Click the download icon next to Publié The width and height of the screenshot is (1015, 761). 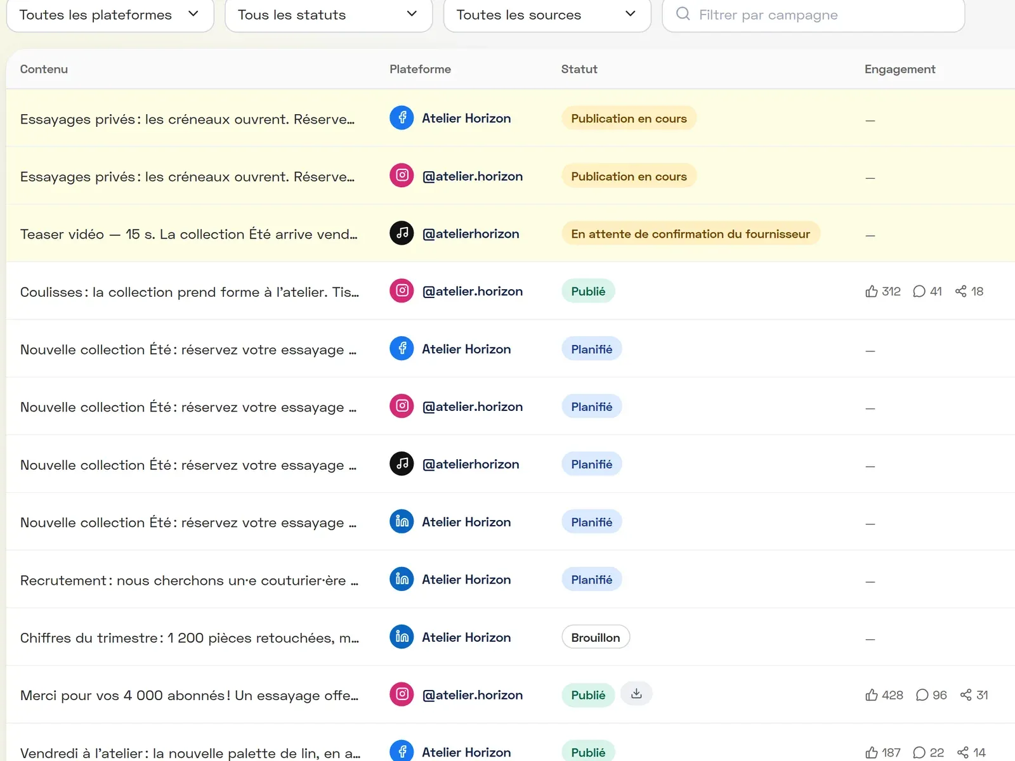click(x=636, y=694)
